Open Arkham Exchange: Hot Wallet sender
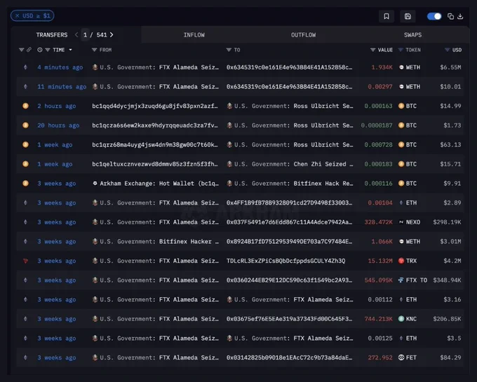477x382 pixels. [156, 184]
